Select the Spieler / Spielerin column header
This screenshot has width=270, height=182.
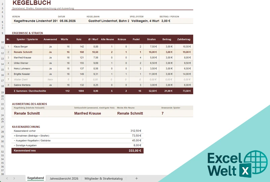click(x=27, y=40)
